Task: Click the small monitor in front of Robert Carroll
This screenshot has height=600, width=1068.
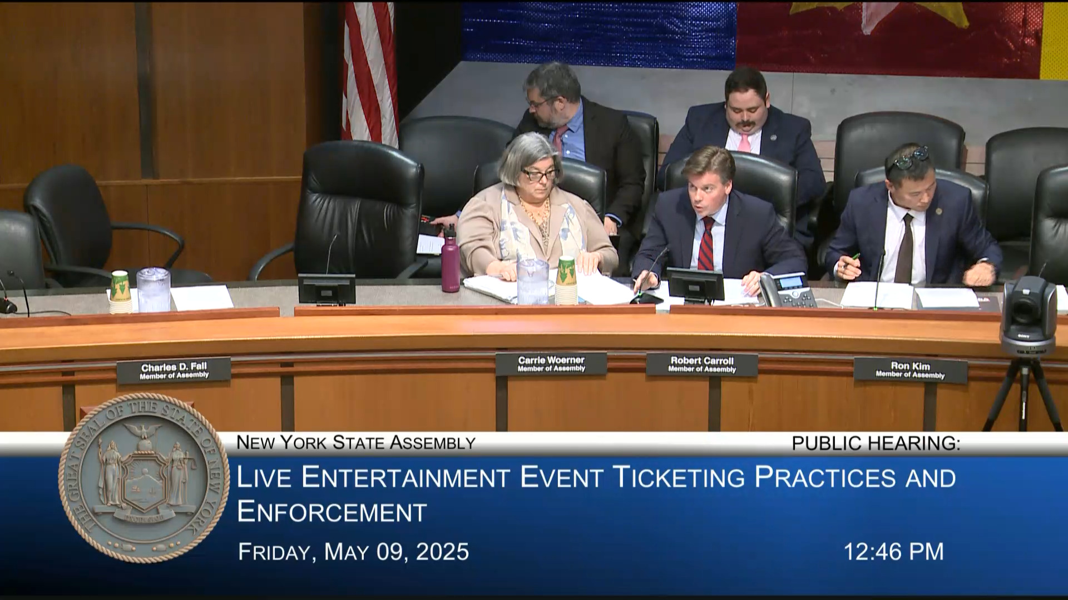Action: (695, 285)
